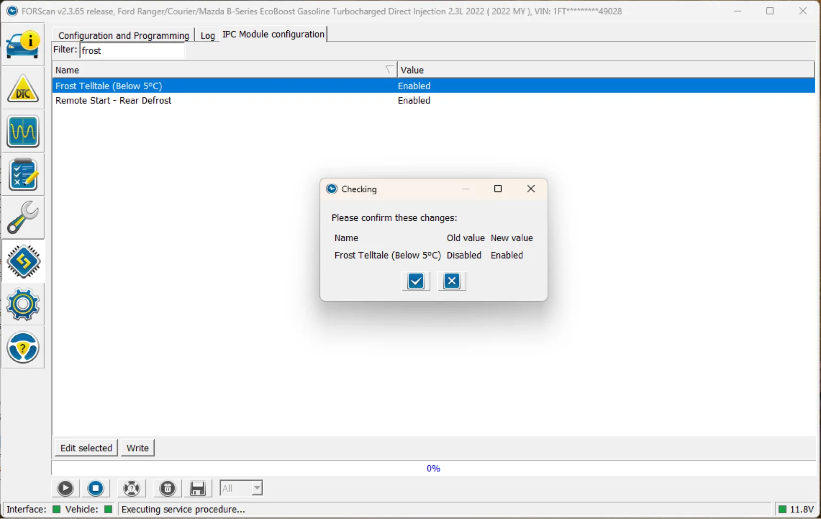Image resolution: width=821 pixels, height=519 pixels.
Task: Open the oscilloscope live data section
Action: [x=23, y=131]
